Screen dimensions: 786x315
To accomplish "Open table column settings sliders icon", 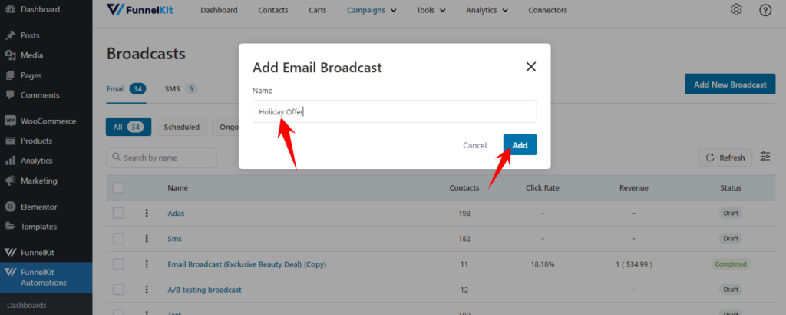I will click(x=765, y=157).
